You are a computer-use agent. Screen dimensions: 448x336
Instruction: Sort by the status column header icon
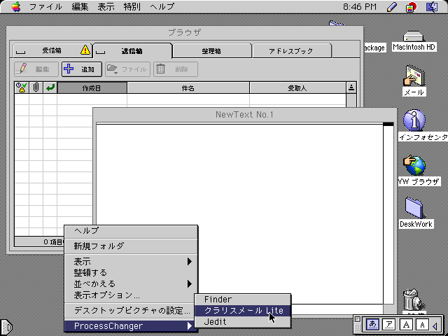(x=22, y=87)
